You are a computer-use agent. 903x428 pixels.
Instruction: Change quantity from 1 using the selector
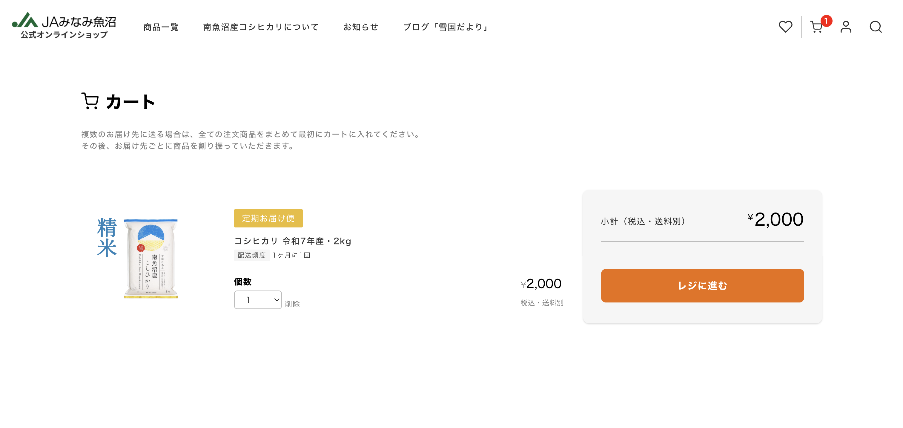tap(258, 299)
